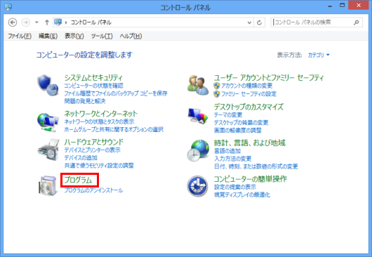Viewport: 372px width, 257px height.
Task: Close the Control Panel window
Action: (x=358, y=5)
